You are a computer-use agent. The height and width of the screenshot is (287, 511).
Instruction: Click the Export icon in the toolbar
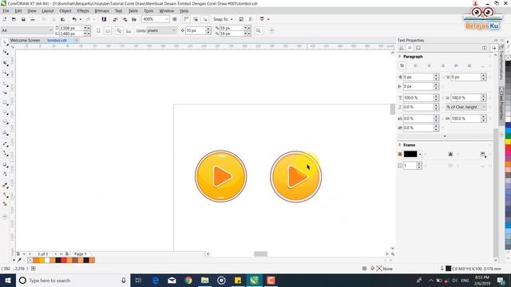tap(125, 19)
